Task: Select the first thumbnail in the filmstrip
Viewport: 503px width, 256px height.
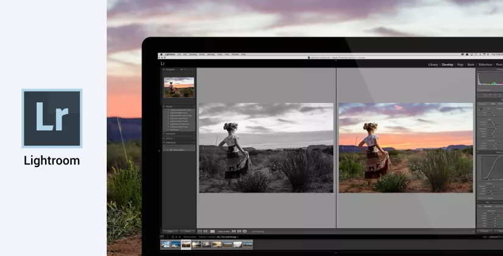Action: pos(166,244)
